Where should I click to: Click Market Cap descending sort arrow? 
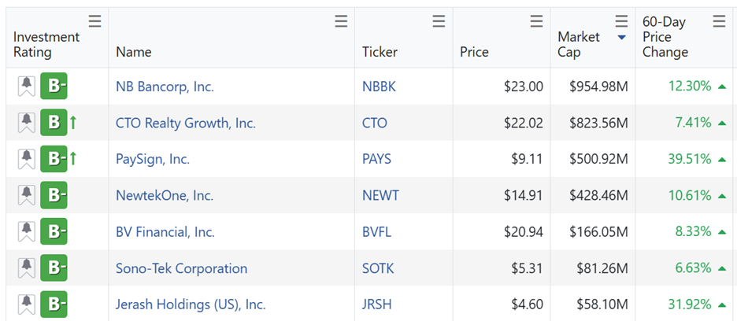point(622,38)
